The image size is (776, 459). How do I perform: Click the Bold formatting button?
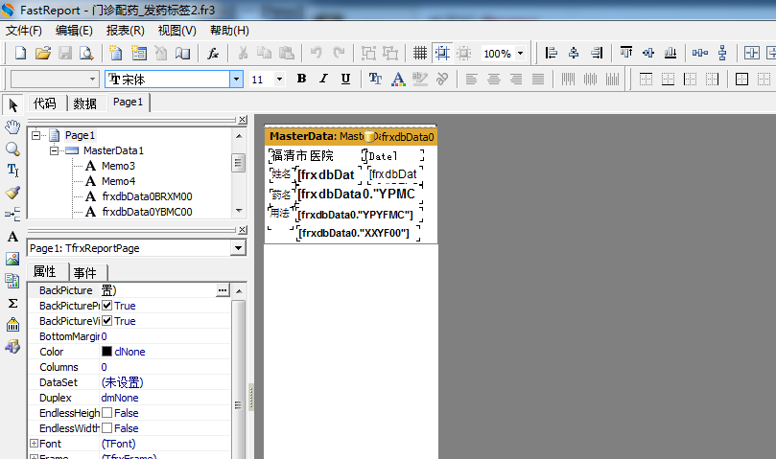tap(301, 79)
